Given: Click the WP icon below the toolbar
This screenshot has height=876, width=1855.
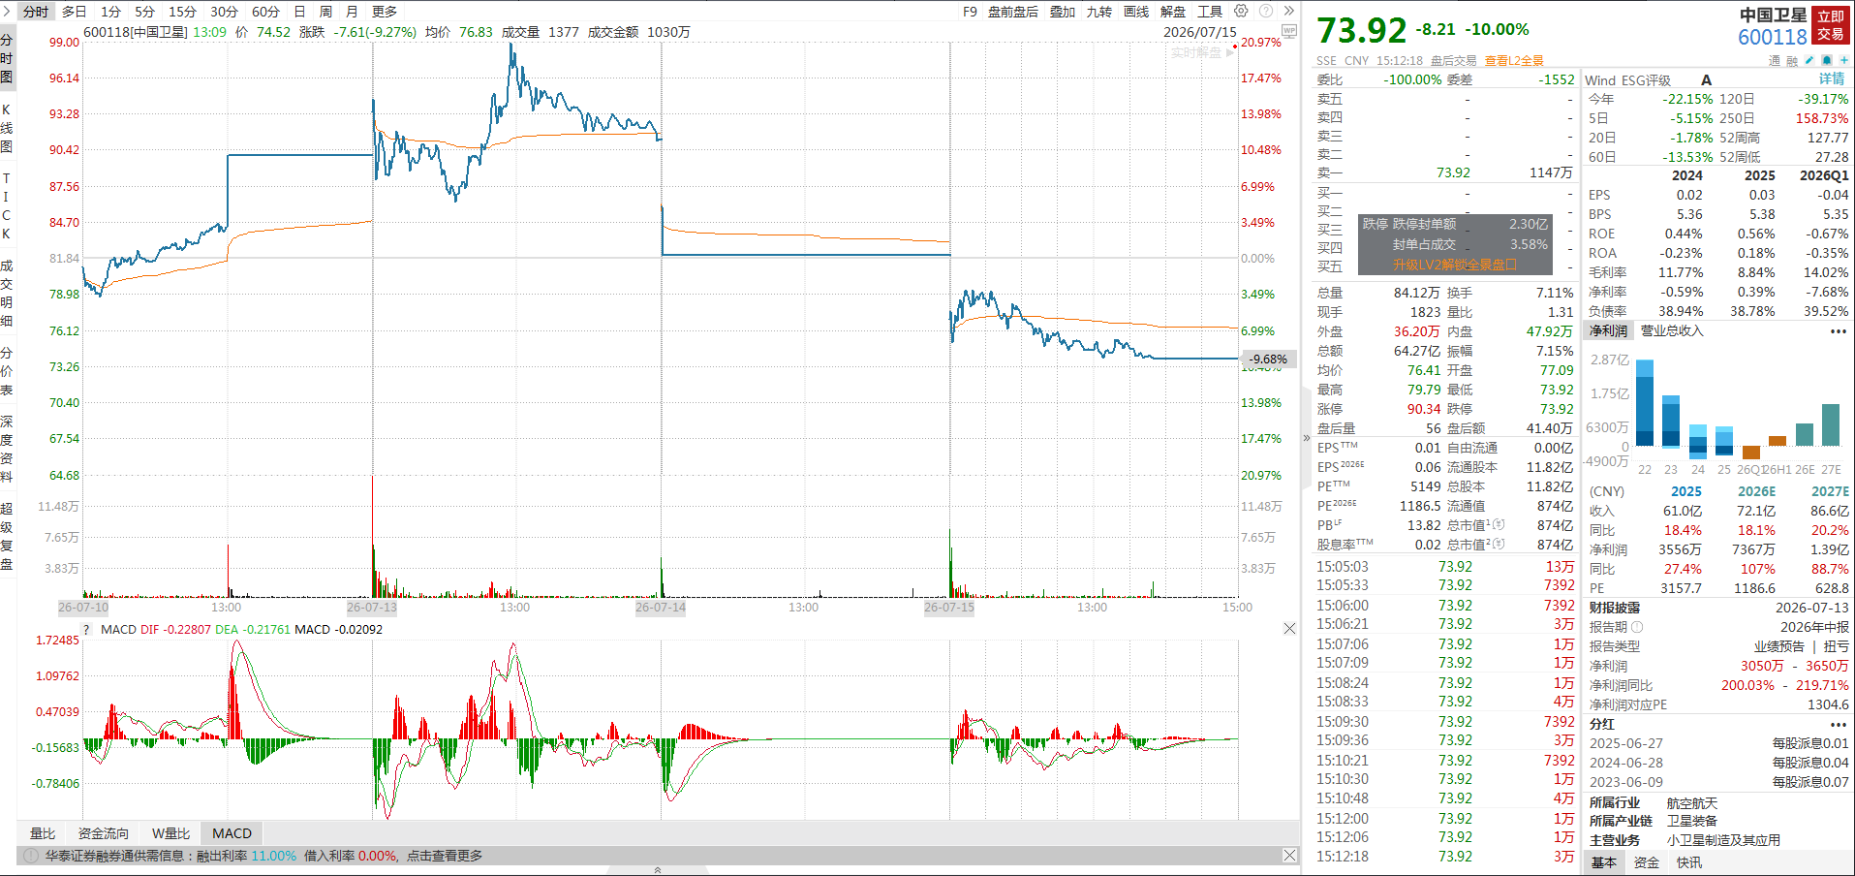Looking at the screenshot, I should coord(1288,31).
